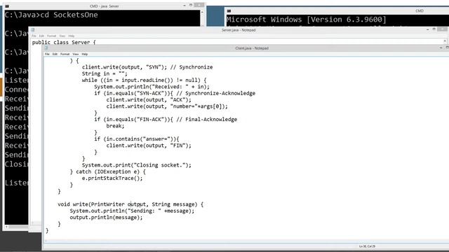Minimize the CMD - java Server window
Screen dimensions: 449x252
click(184, 6)
